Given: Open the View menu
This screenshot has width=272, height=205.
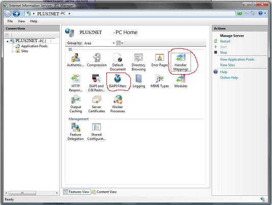Looking at the screenshot, I should [21, 21].
